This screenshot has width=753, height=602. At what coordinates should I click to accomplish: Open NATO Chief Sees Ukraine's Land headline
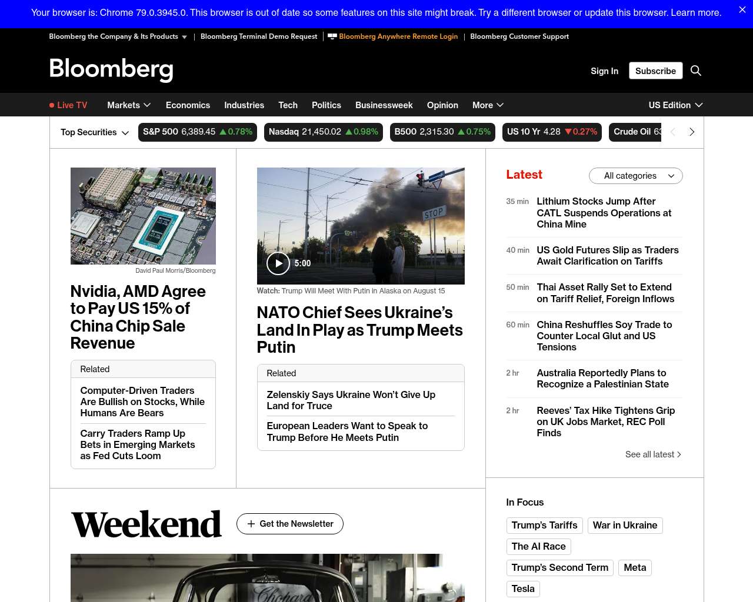[360, 330]
